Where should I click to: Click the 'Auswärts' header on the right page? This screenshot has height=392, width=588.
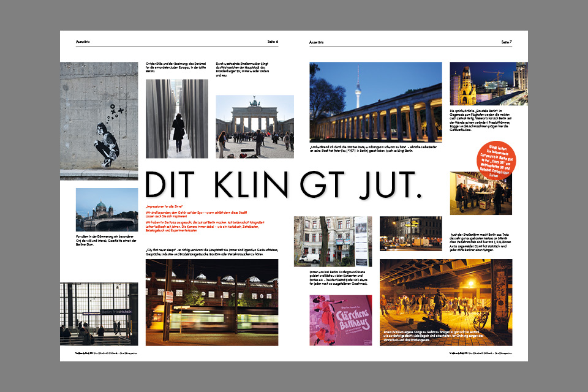pos(317,42)
